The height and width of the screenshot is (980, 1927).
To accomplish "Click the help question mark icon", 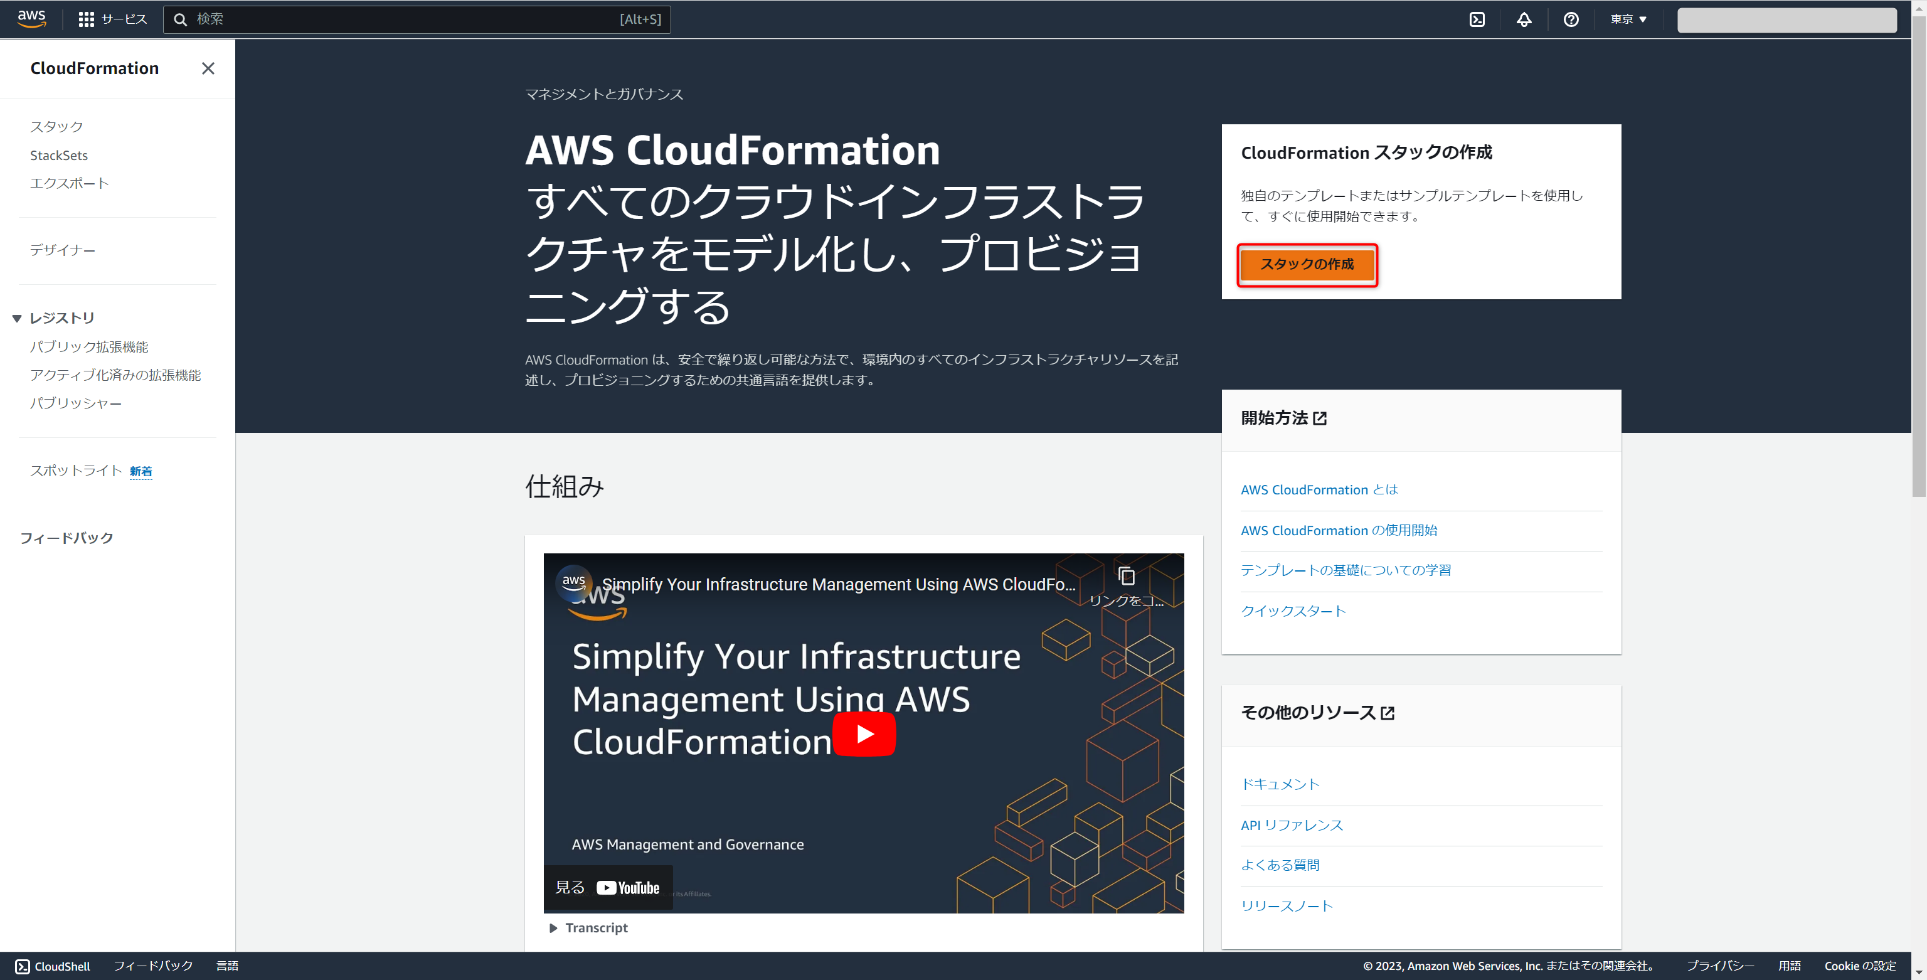I will tap(1571, 19).
